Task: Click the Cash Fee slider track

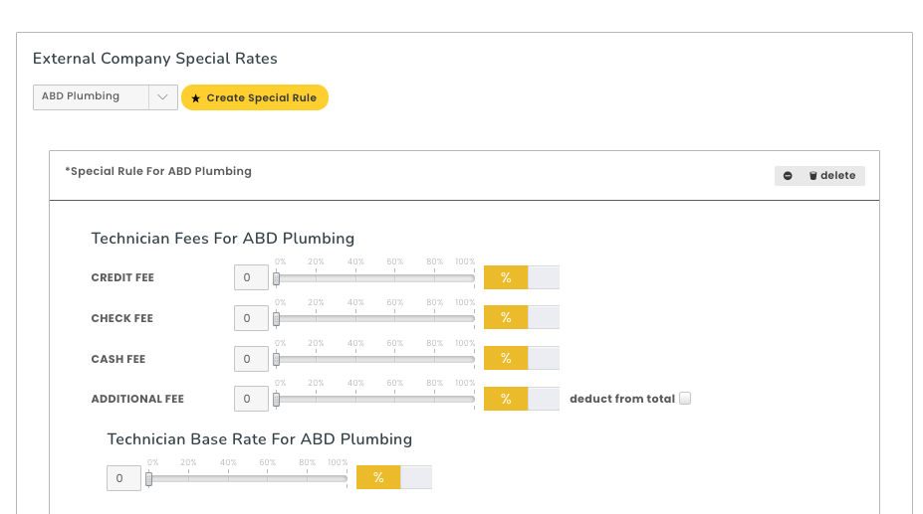Action: tap(375, 359)
